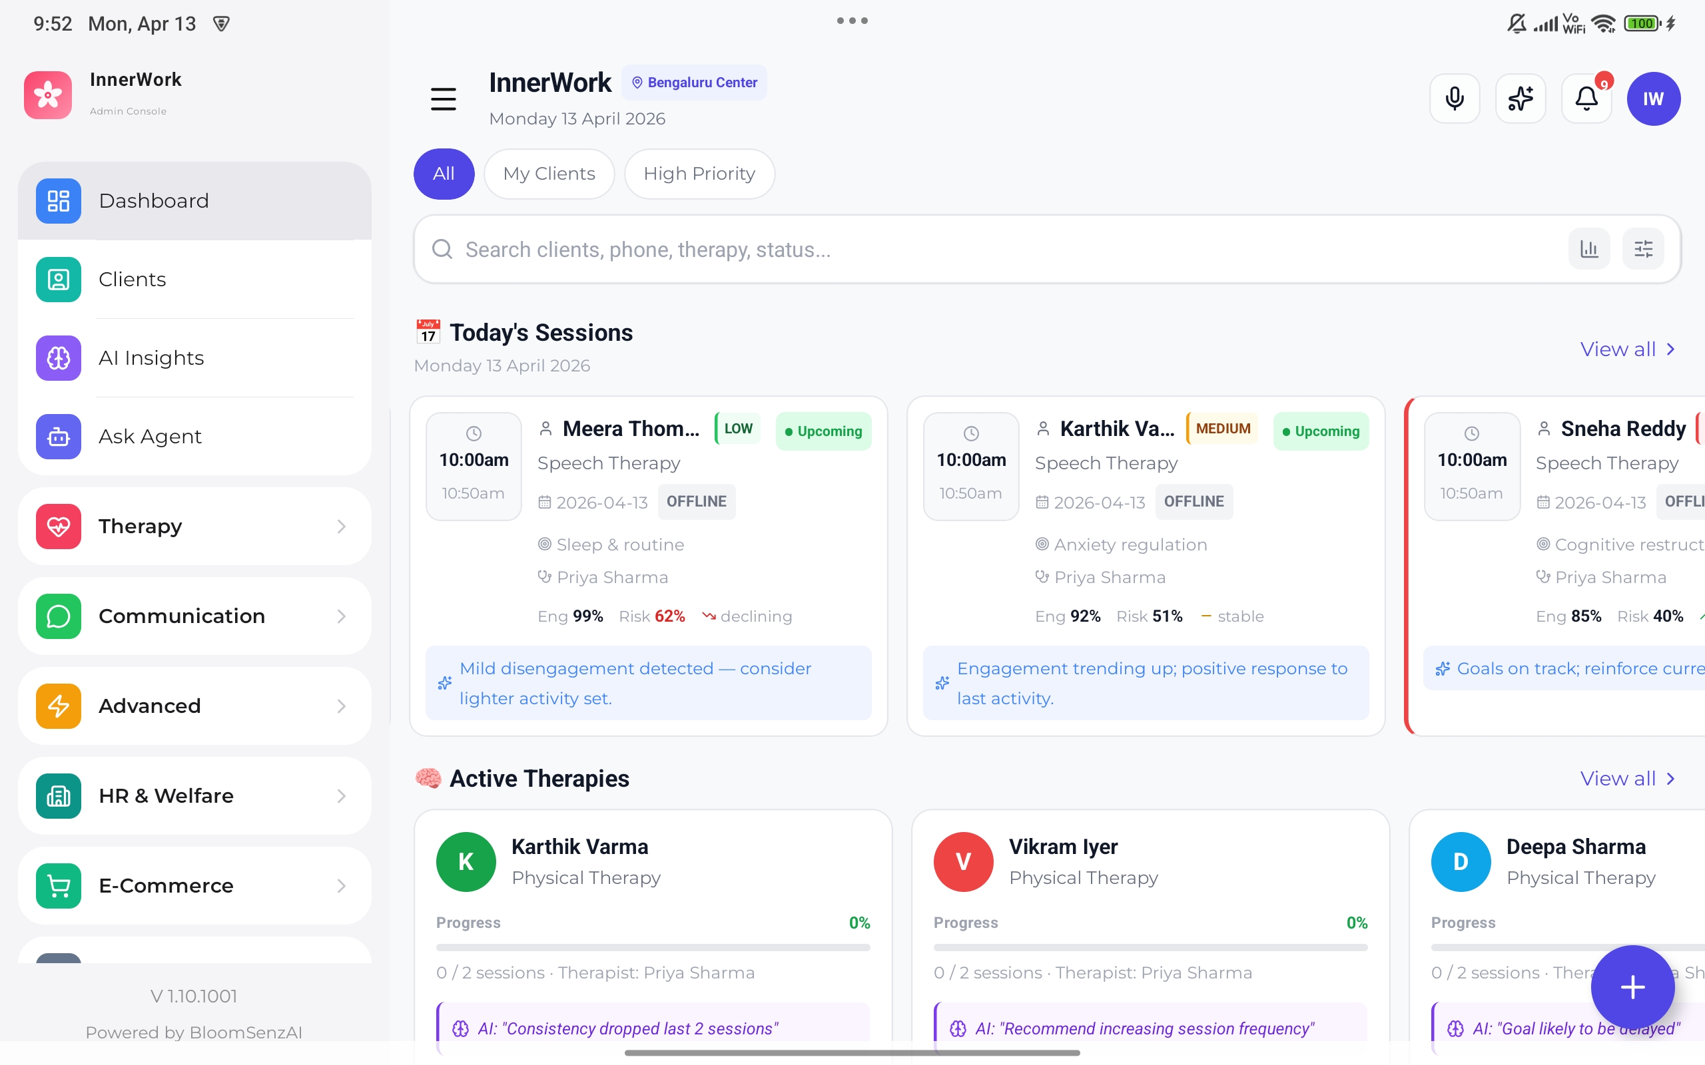Image resolution: width=1705 pixels, height=1065 pixels.
Task: Switch the All filter off by selecting it
Action: tap(444, 173)
